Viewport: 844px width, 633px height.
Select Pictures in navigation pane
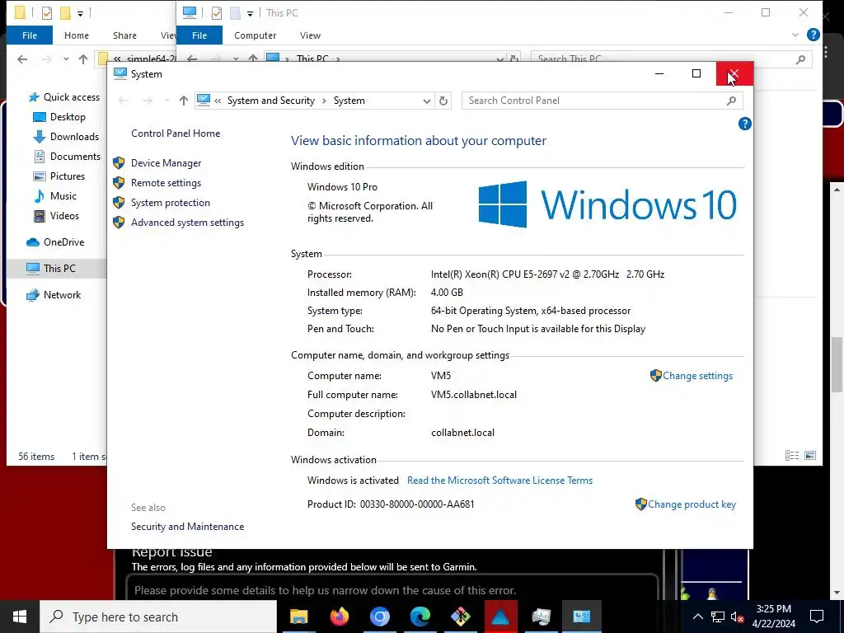(68, 176)
